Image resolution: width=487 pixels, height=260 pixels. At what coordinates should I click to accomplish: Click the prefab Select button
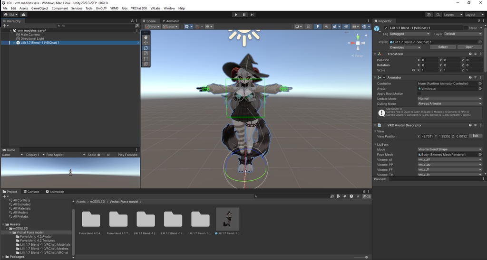443,47
